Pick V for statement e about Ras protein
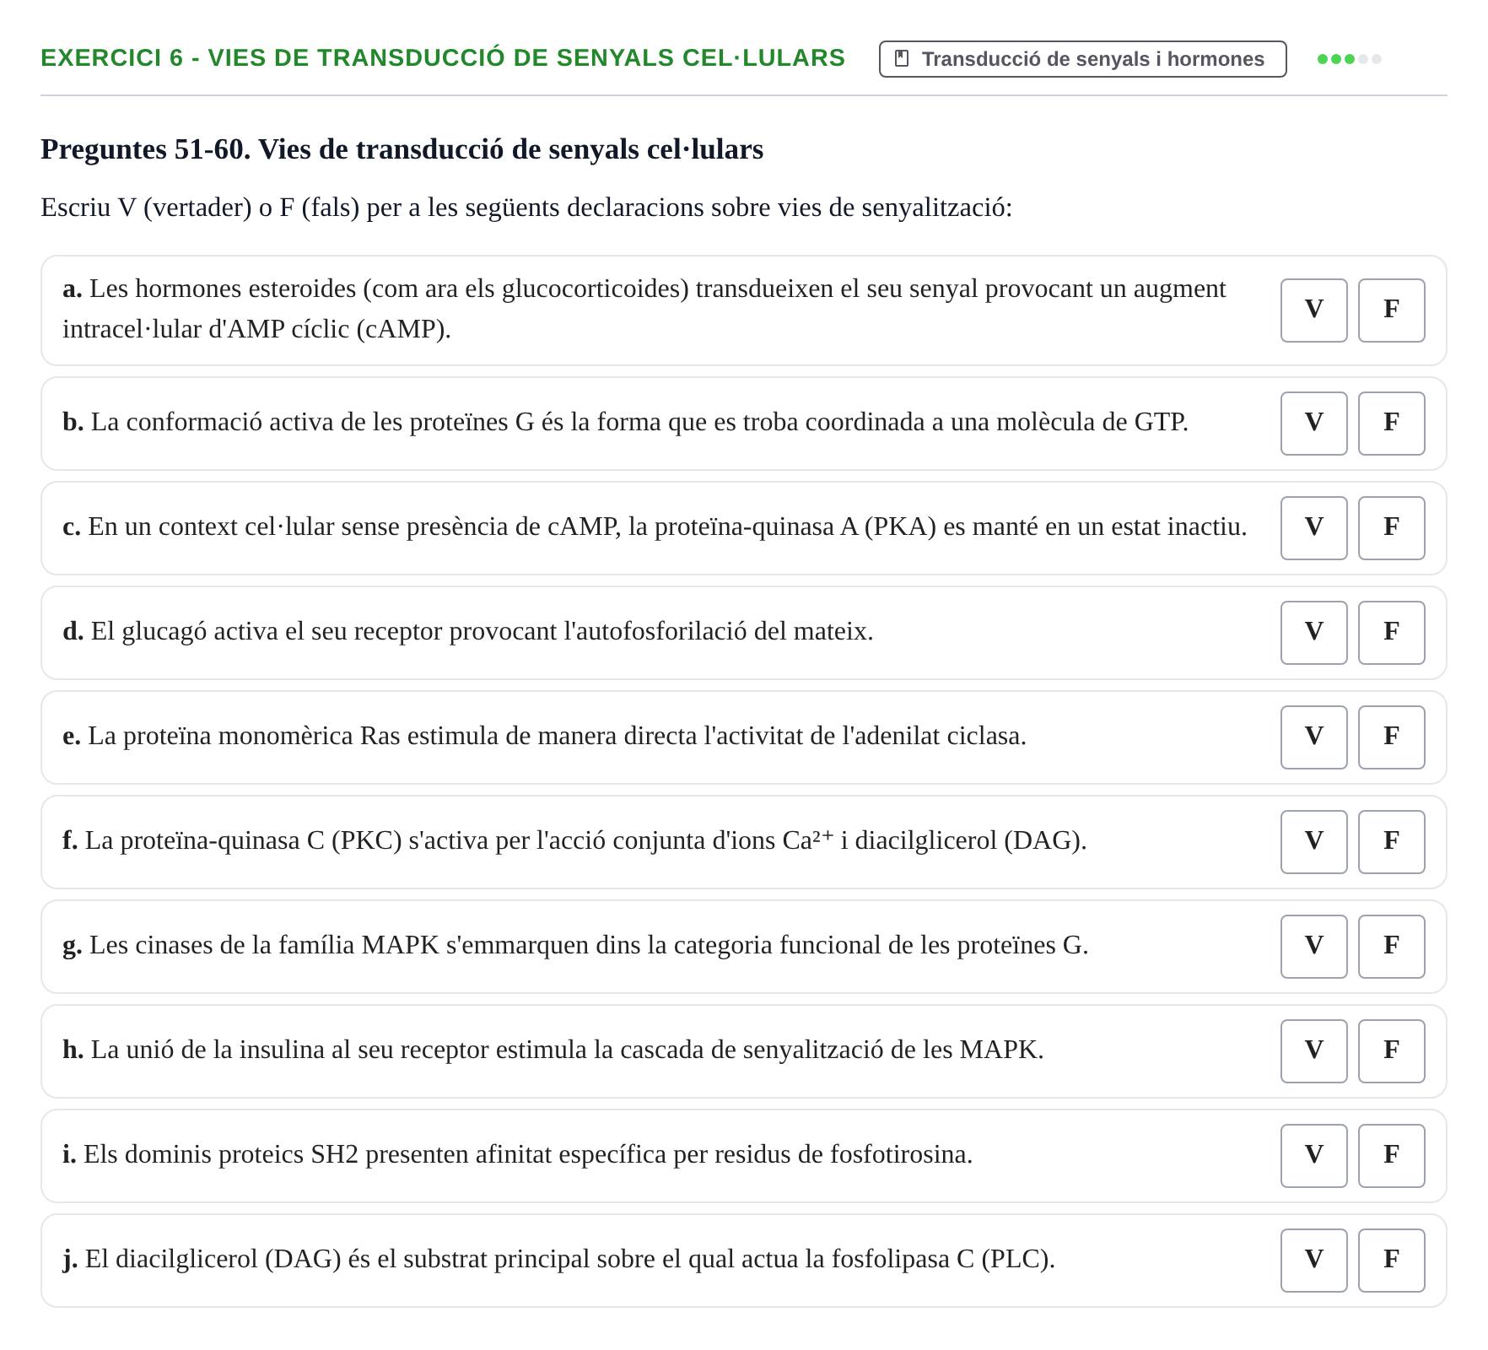This screenshot has height=1350, width=1488. point(1313,737)
